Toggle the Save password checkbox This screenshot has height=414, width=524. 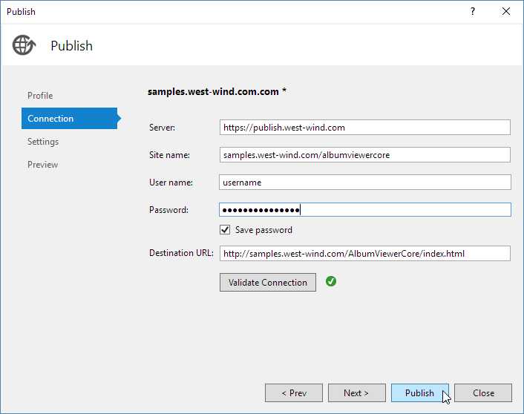(225, 230)
